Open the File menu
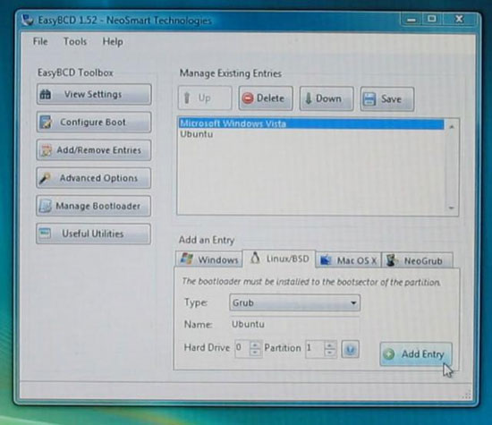Viewport: 492px width, 425px height. tap(40, 41)
